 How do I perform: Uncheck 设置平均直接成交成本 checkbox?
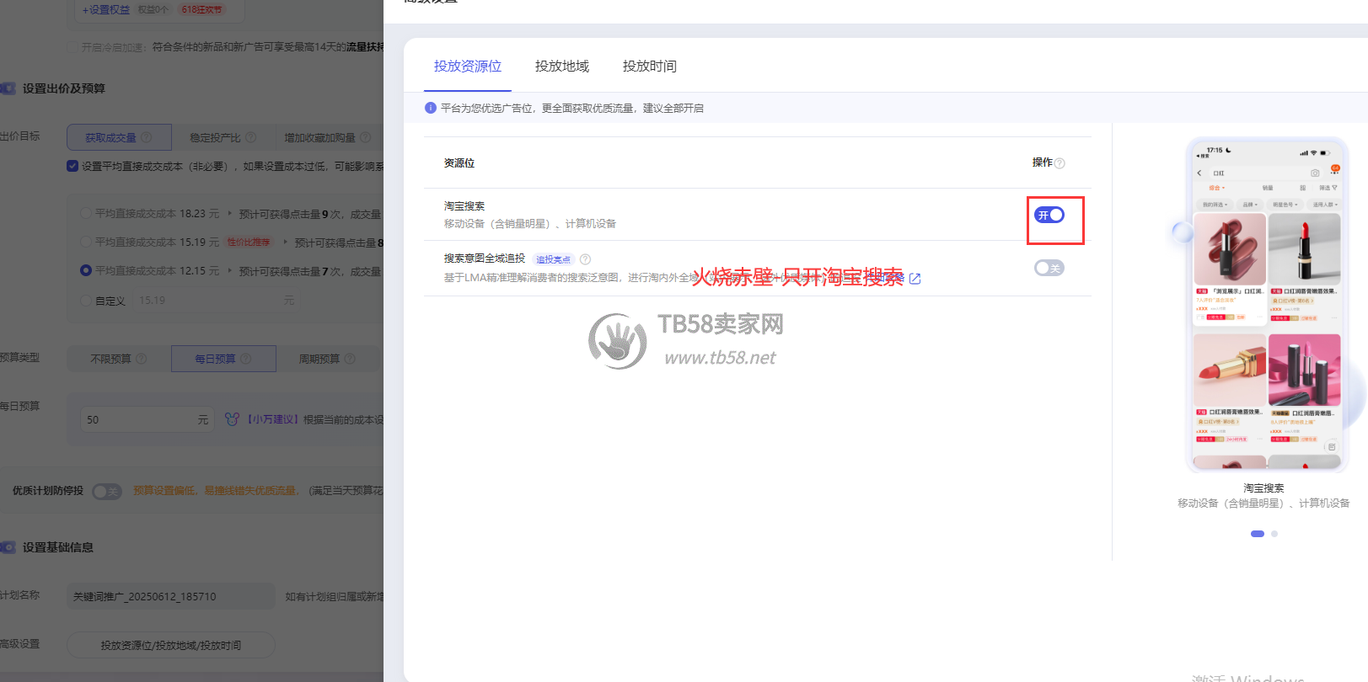coord(72,166)
